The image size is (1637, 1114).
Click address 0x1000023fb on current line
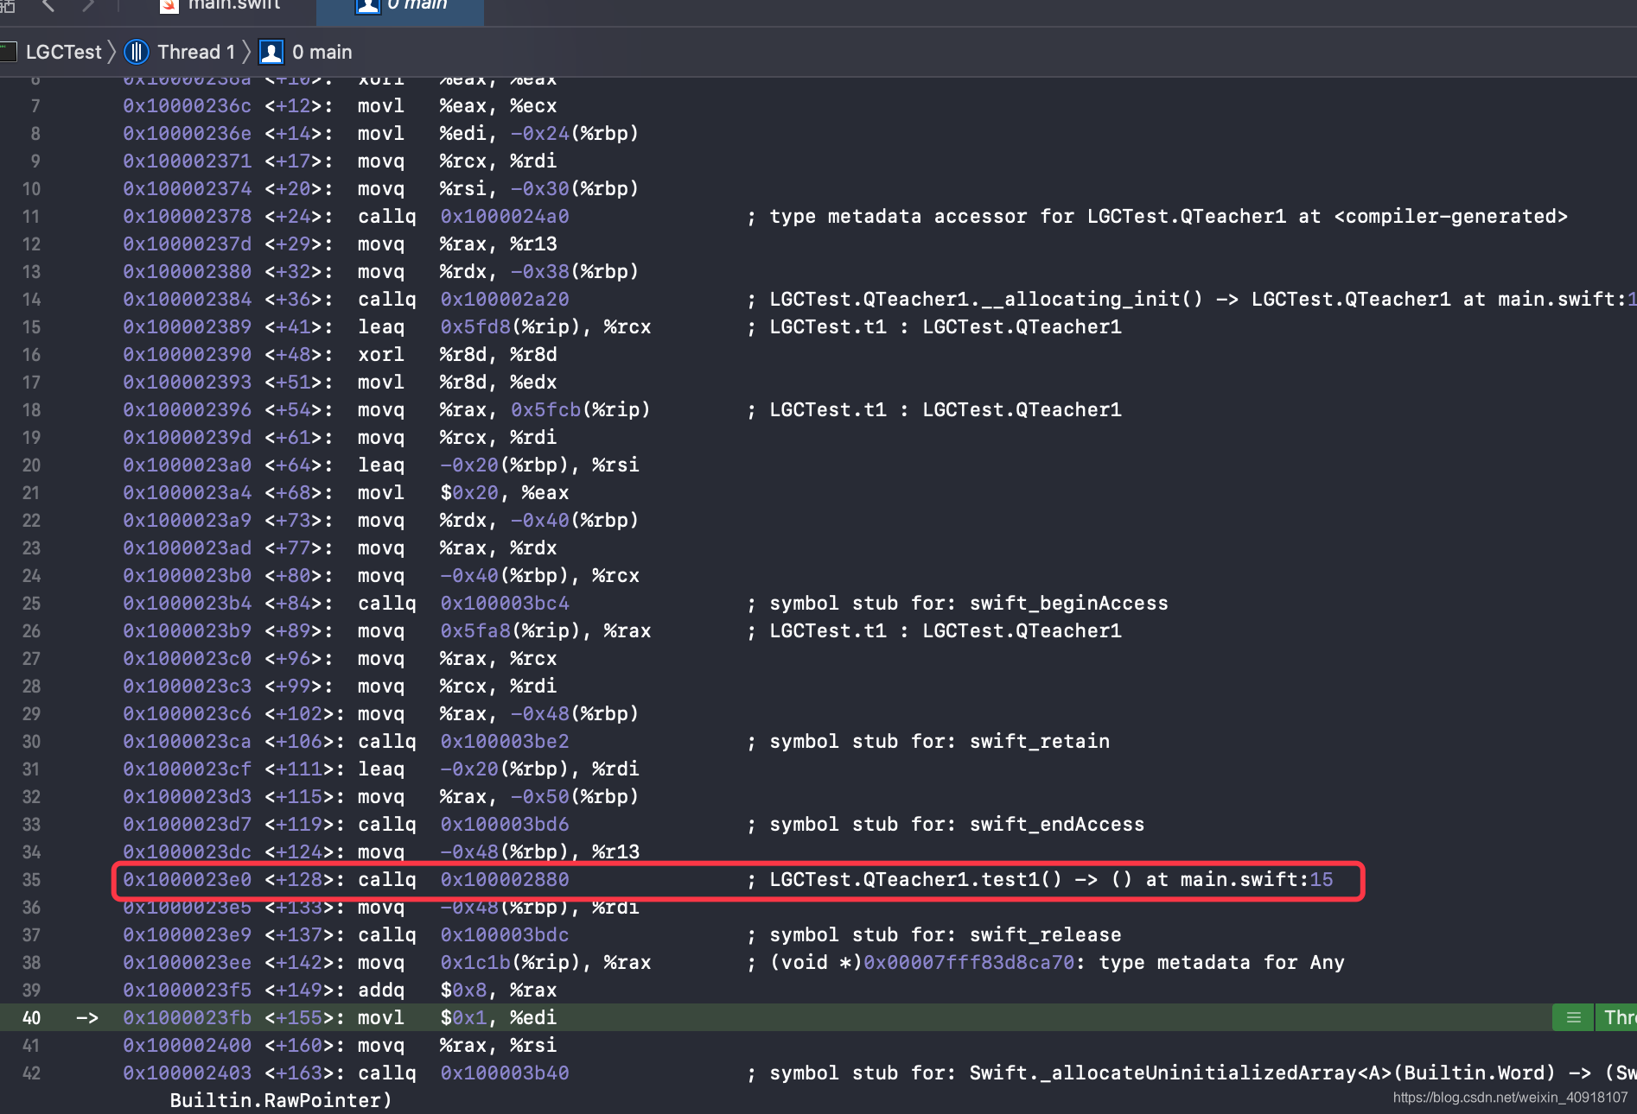click(x=187, y=1018)
